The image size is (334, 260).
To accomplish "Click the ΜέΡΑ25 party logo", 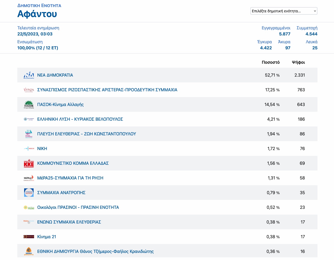I will click(29, 178).
